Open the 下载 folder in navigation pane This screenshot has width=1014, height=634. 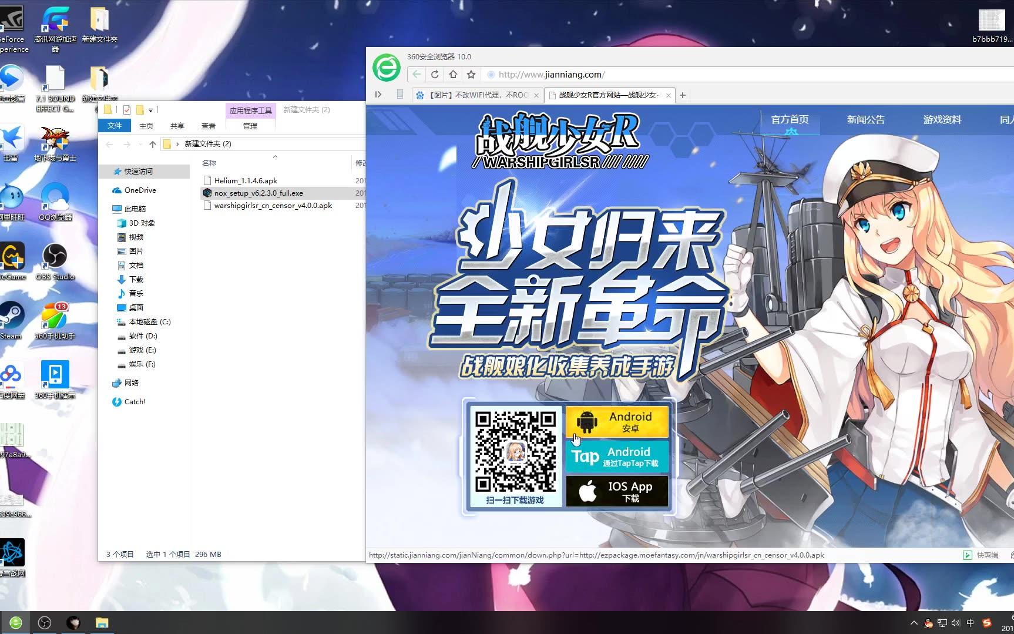tap(136, 280)
